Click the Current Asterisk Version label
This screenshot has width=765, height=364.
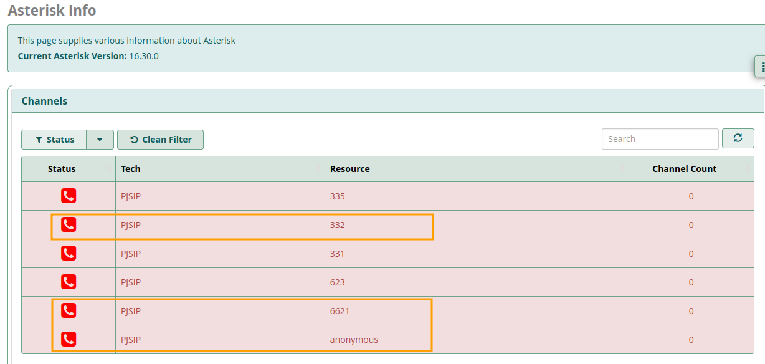point(72,56)
